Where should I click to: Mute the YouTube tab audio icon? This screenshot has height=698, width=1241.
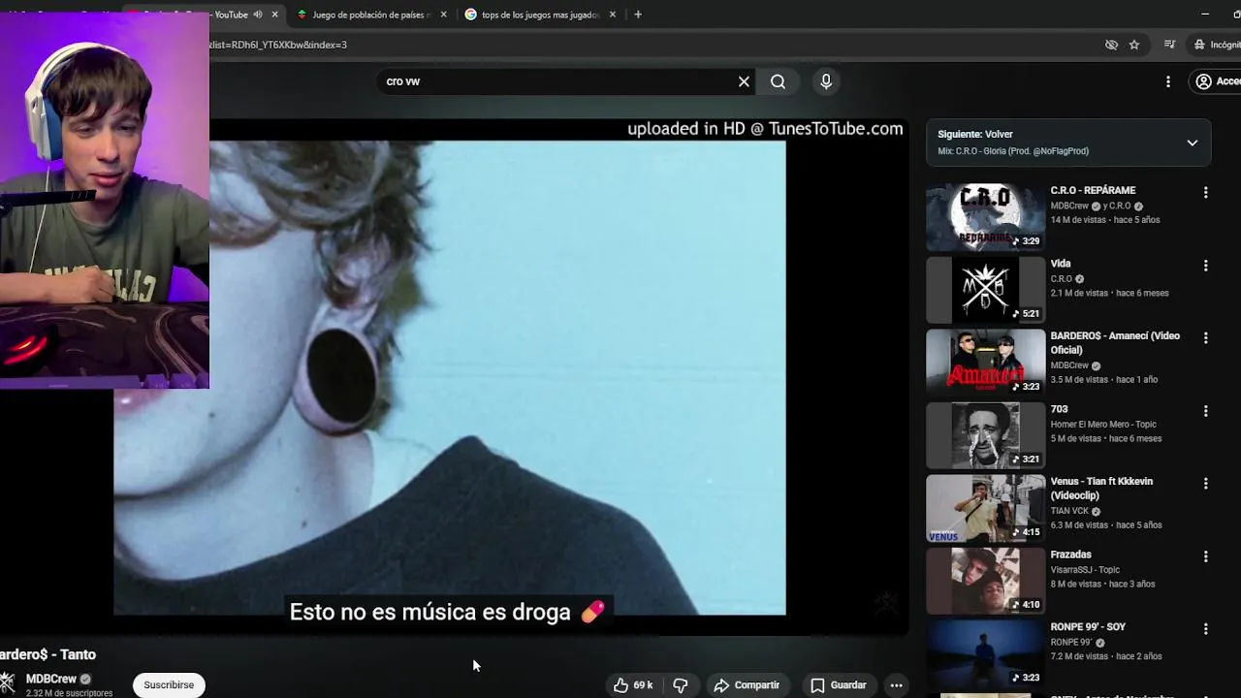[x=258, y=15]
